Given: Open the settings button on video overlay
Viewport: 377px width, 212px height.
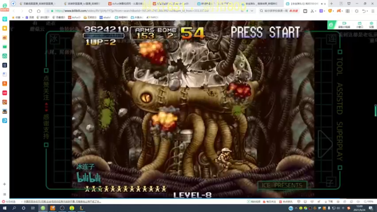Looking at the screenshot, I should coord(371,25).
